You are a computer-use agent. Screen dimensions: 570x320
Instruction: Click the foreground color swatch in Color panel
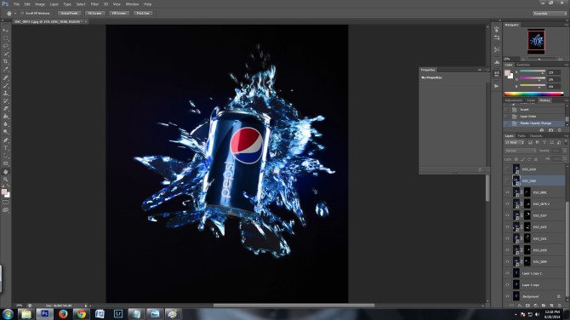(507, 73)
